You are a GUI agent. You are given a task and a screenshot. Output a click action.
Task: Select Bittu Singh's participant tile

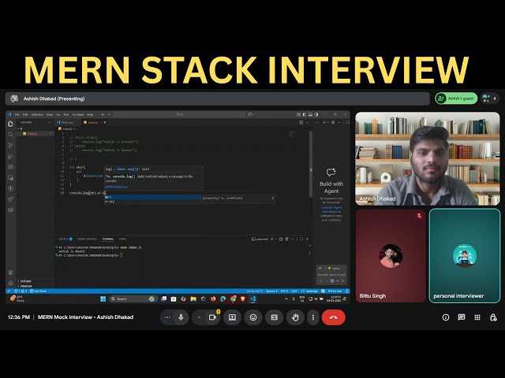(x=391, y=256)
